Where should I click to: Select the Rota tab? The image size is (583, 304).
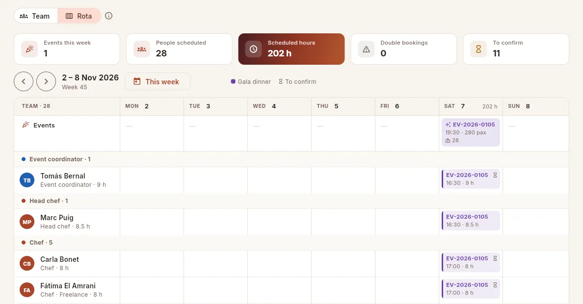pos(79,16)
